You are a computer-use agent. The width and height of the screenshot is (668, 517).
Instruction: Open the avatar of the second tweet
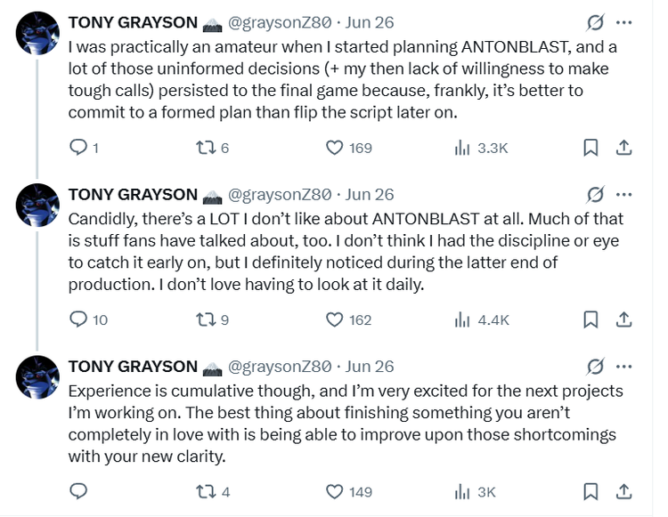38,205
